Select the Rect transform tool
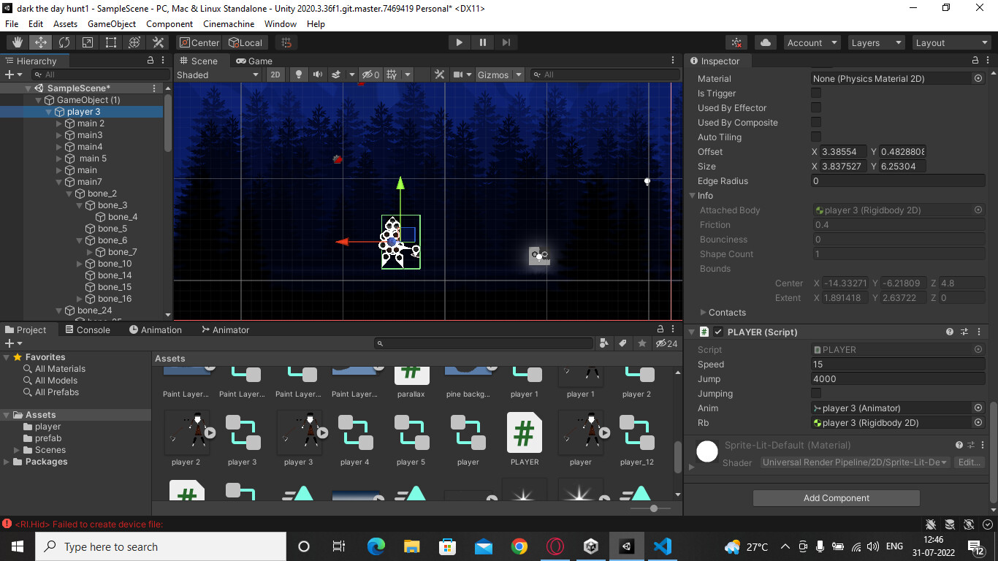This screenshot has width=998, height=561. pos(110,42)
